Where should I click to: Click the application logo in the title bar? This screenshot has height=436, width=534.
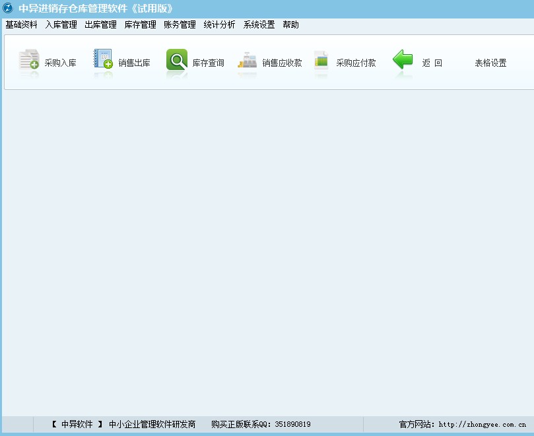click(9, 8)
